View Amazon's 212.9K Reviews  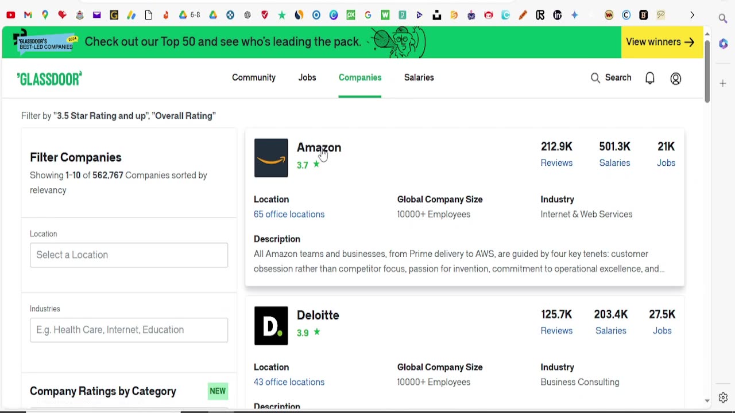click(556, 154)
